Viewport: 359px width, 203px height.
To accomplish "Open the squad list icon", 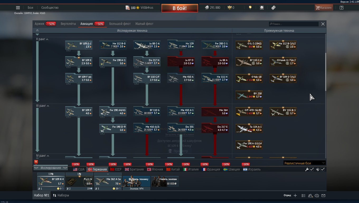I will pos(304,195).
